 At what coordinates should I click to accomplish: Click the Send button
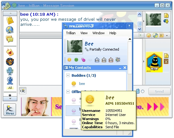(159, 91)
